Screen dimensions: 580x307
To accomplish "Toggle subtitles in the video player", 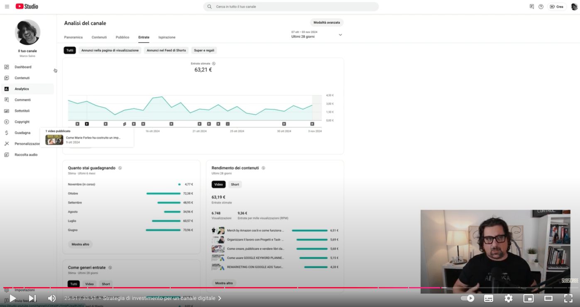I will [x=489, y=298].
